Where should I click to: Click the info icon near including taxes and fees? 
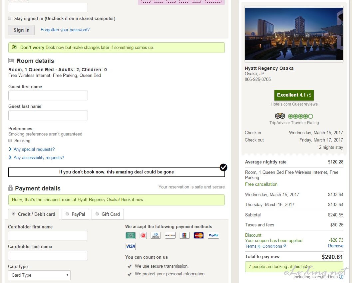341,277
